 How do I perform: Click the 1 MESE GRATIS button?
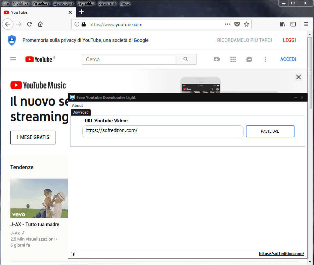click(33, 137)
